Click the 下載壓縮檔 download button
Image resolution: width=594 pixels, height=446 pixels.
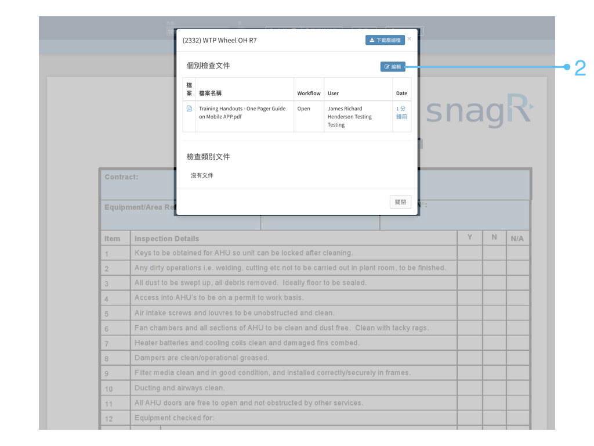pos(385,40)
